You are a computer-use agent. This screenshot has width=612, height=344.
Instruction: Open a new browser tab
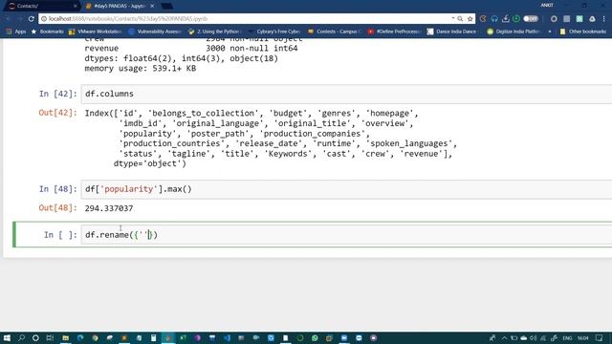coord(166,6)
